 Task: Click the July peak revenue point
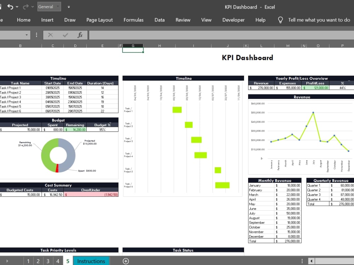pos(313,112)
